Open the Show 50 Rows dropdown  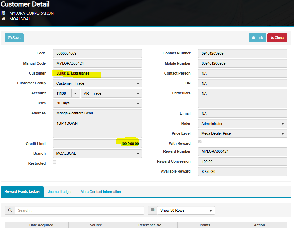tap(210, 210)
